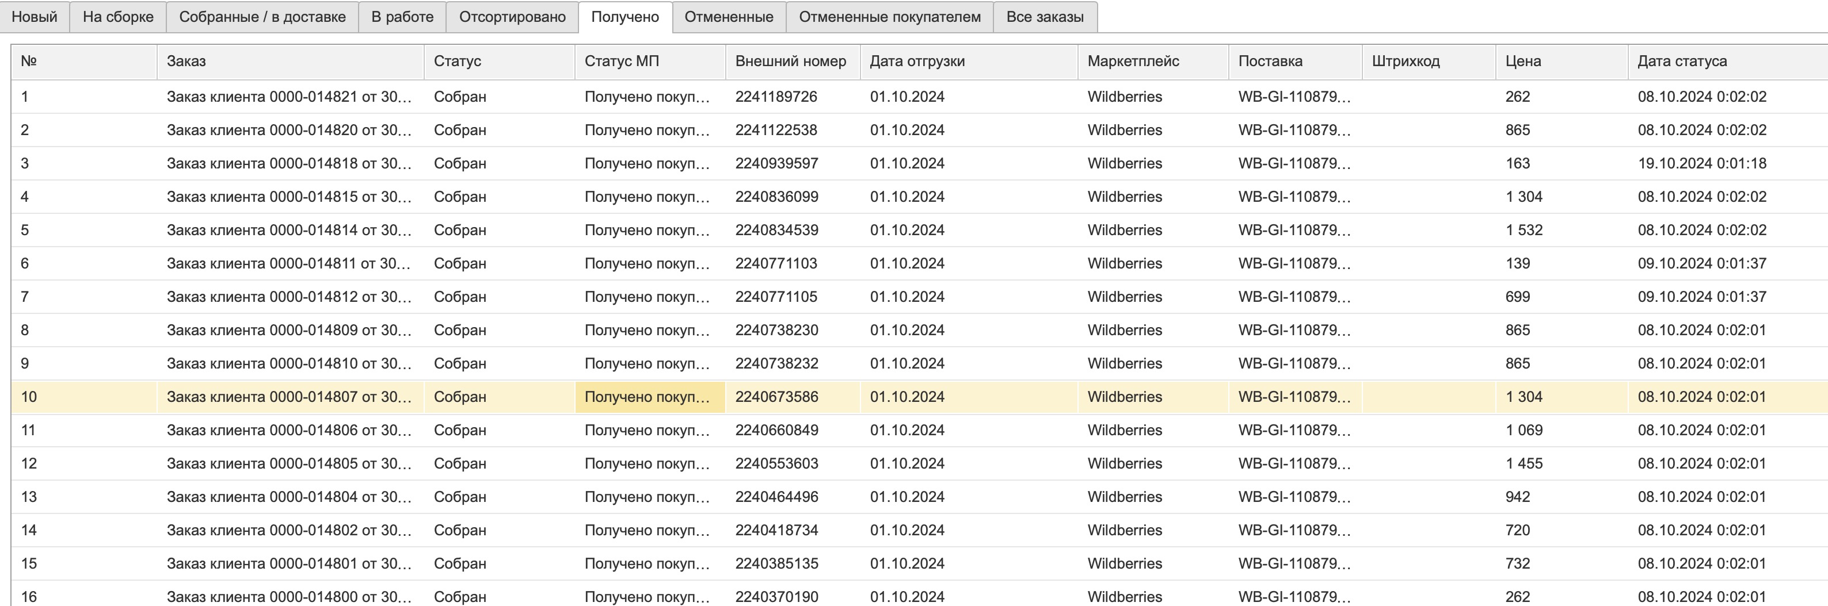Select order 0000-014807 in row 10
This screenshot has width=1828, height=606.
290,397
